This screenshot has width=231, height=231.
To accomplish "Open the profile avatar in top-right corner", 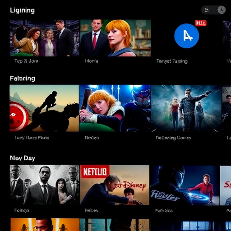I will (222, 10).
